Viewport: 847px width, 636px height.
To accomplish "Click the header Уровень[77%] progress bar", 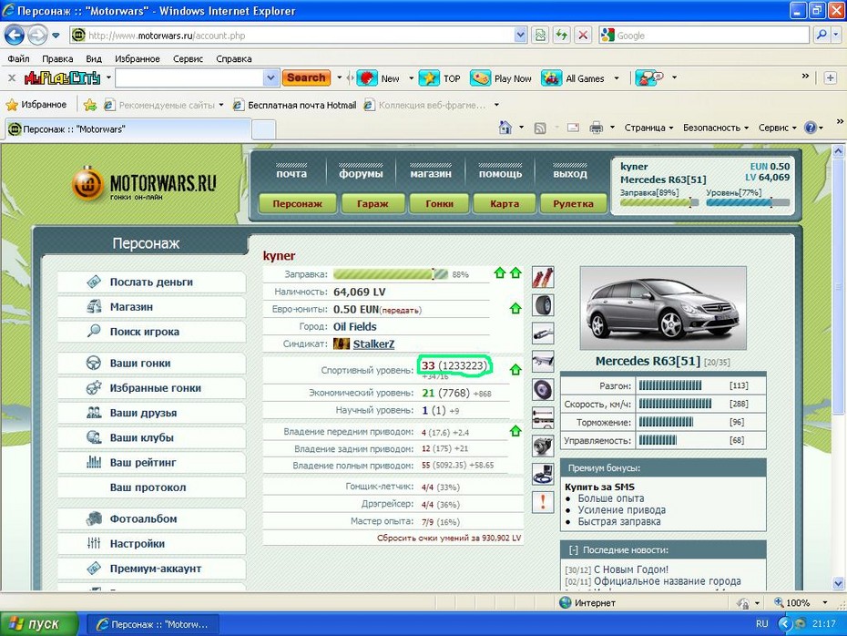I will 748,202.
